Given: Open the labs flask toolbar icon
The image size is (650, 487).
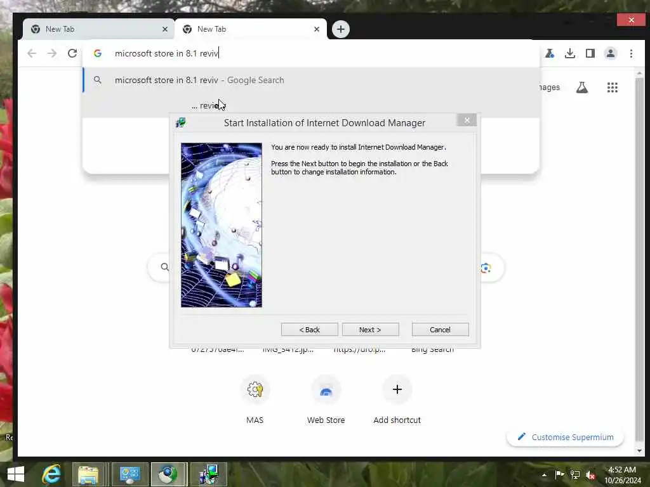Looking at the screenshot, I should coord(550,53).
